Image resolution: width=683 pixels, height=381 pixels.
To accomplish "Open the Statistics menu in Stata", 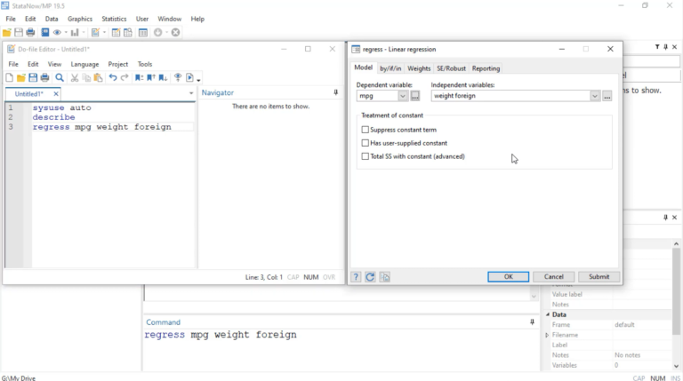I will (x=114, y=19).
